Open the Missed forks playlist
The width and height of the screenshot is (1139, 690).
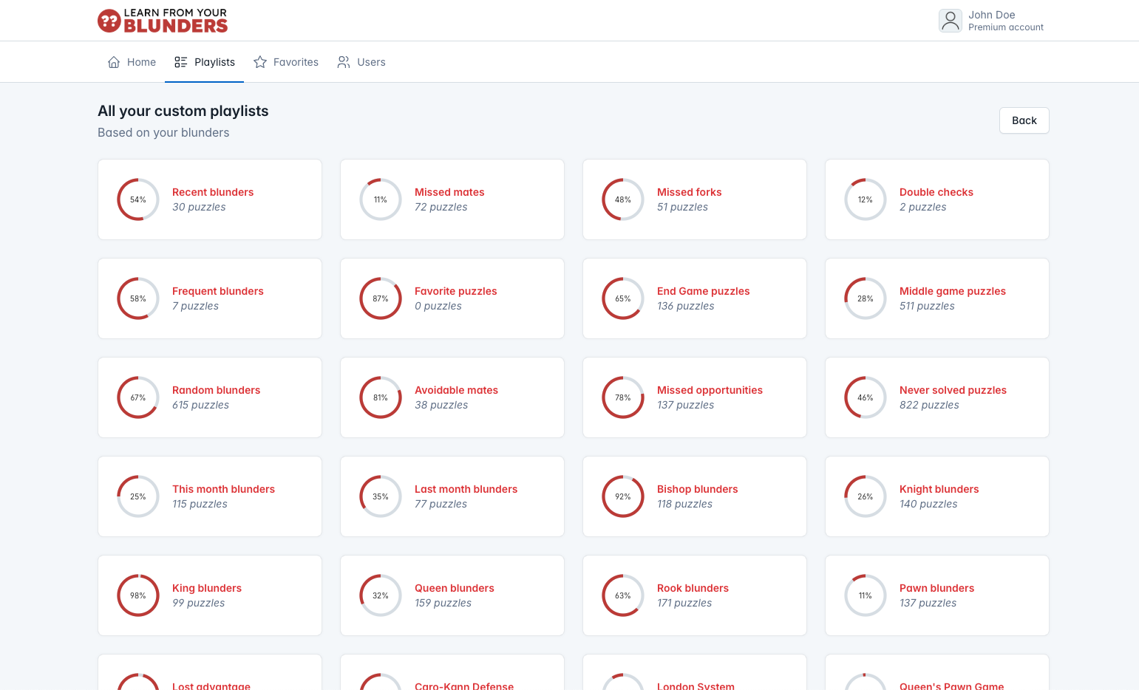click(695, 199)
